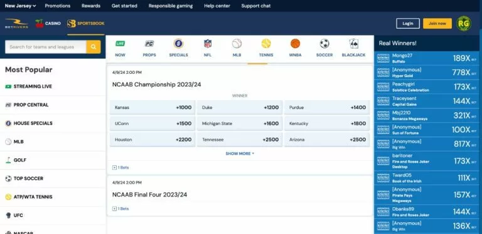Select the Tennis ball icon

[x=266, y=44]
